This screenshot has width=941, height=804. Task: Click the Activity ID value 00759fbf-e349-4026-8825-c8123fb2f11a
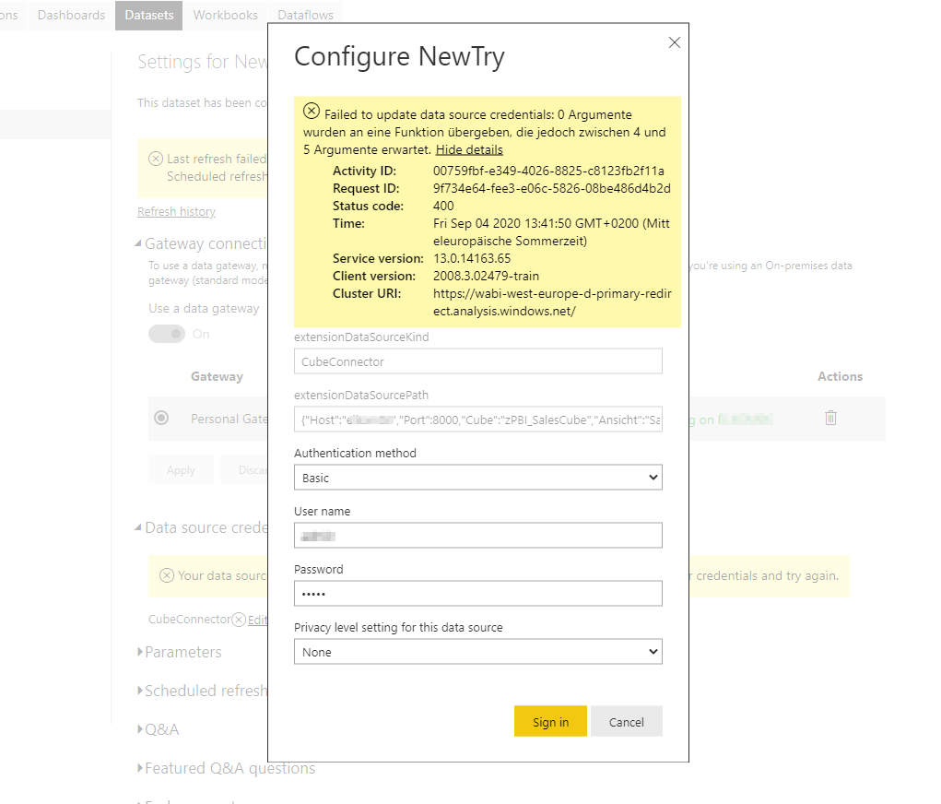click(x=548, y=171)
